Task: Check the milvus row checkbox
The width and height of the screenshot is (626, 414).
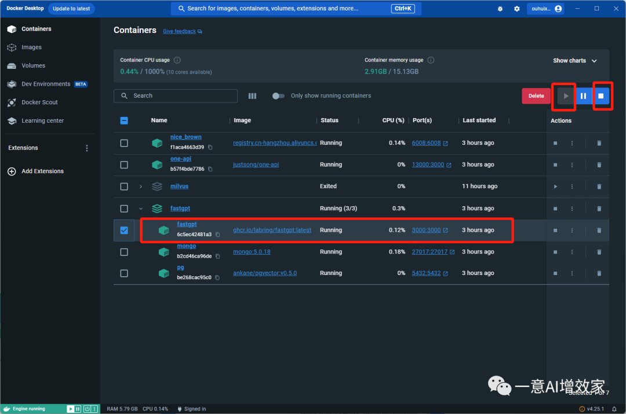Action: point(124,186)
